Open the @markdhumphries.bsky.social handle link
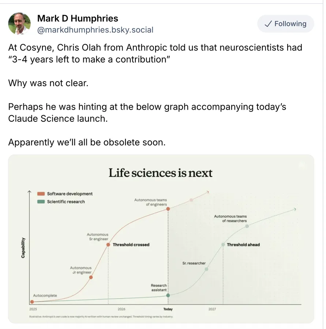The width and height of the screenshot is (326, 329). pyautogui.click(x=95, y=30)
